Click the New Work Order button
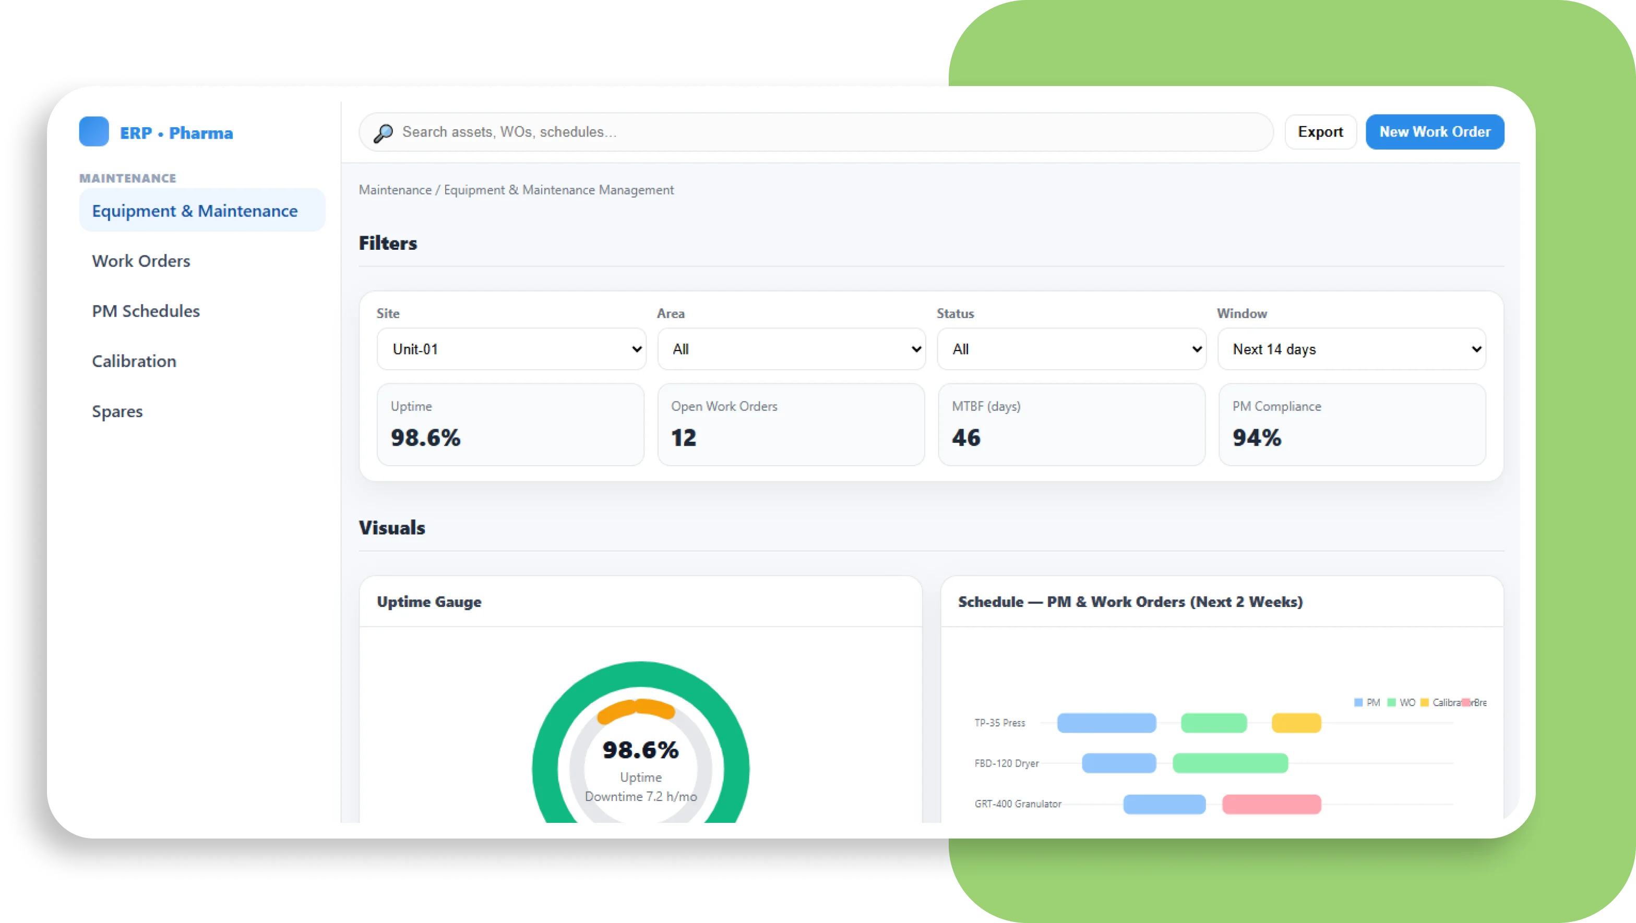Screen dimensions: 1636x923 coord(1435,131)
